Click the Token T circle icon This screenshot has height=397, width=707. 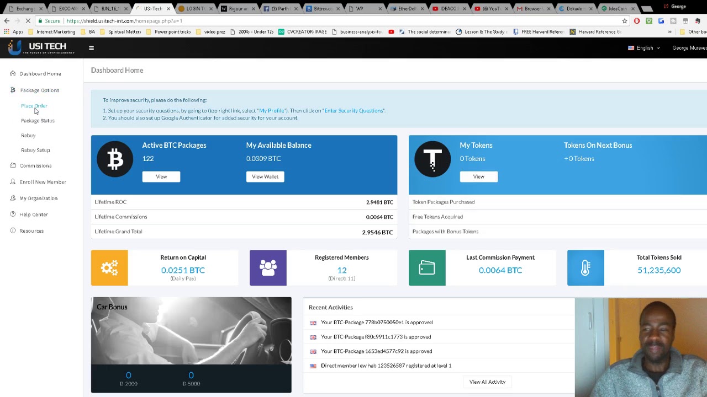[x=432, y=159]
